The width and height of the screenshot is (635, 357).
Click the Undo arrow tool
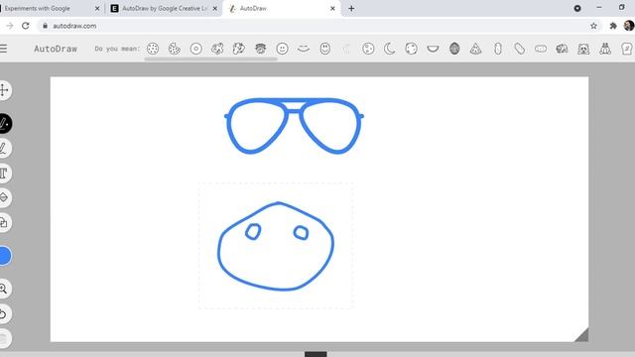pyautogui.click(x=4, y=313)
